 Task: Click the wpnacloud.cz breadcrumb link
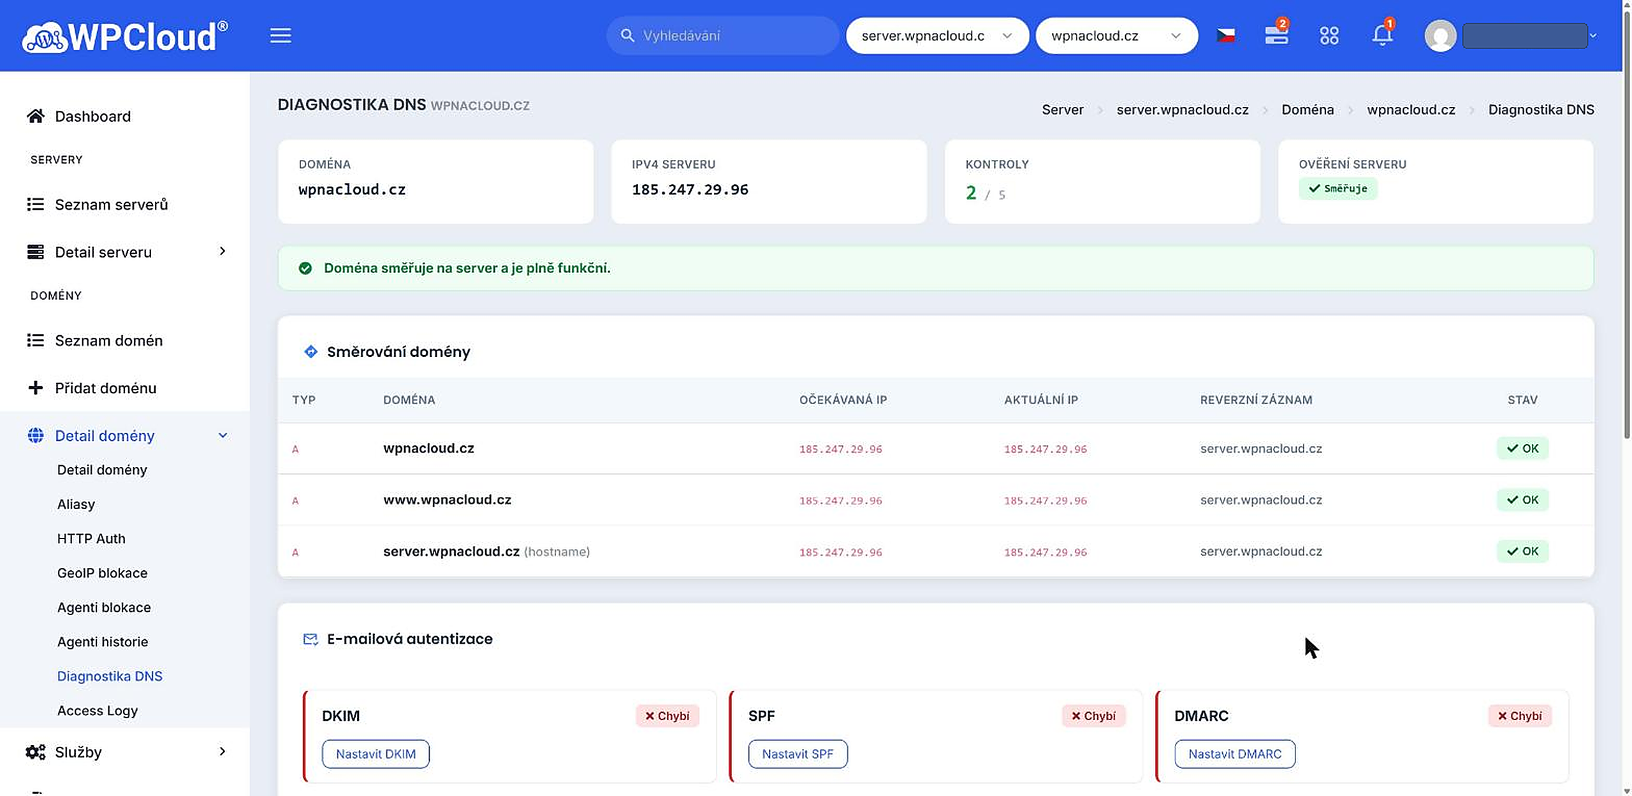pyautogui.click(x=1411, y=110)
